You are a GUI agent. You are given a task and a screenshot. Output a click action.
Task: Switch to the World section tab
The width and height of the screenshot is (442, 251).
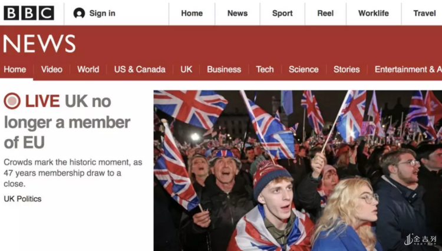88,70
